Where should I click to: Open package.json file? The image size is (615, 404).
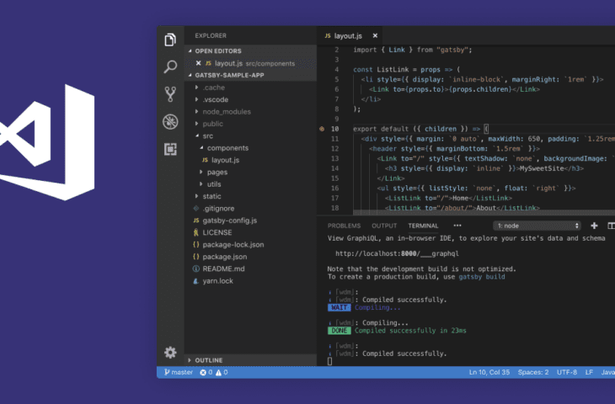pyautogui.click(x=250, y=257)
